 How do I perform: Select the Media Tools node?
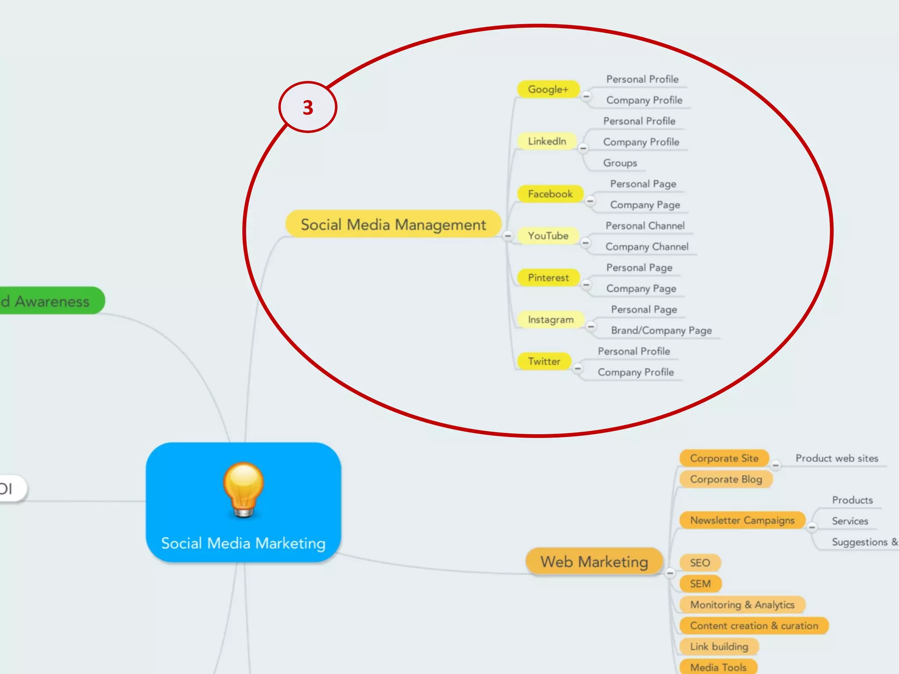718,667
